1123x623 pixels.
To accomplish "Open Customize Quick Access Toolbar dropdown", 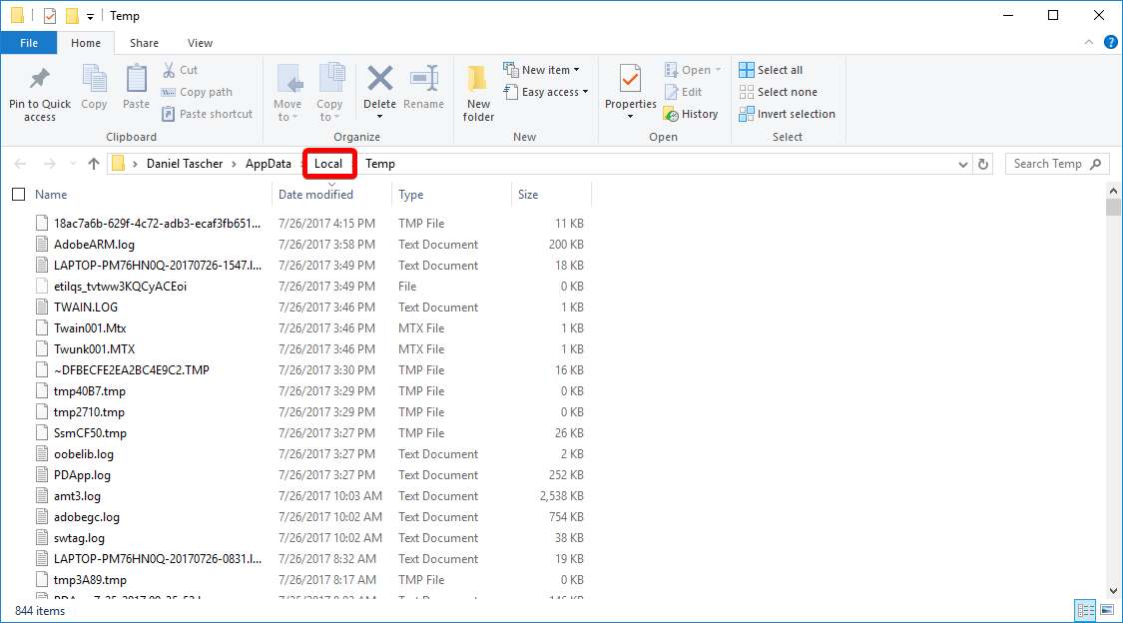I will tap(90, 16).
